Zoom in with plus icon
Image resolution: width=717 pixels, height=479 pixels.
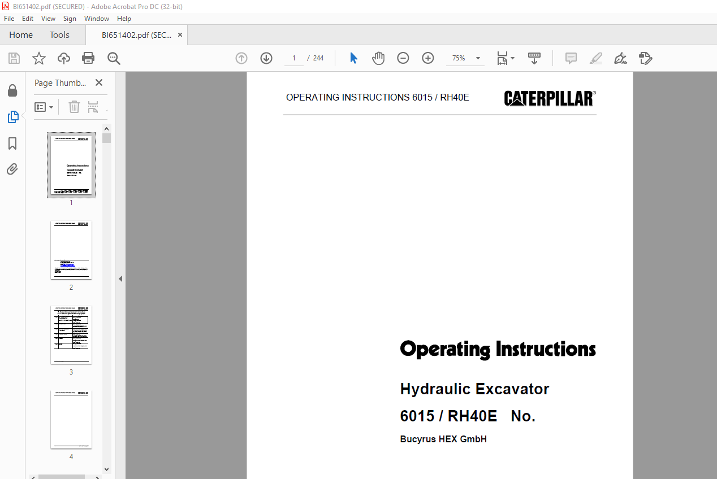pyautogui.click(x=428, y=58)
